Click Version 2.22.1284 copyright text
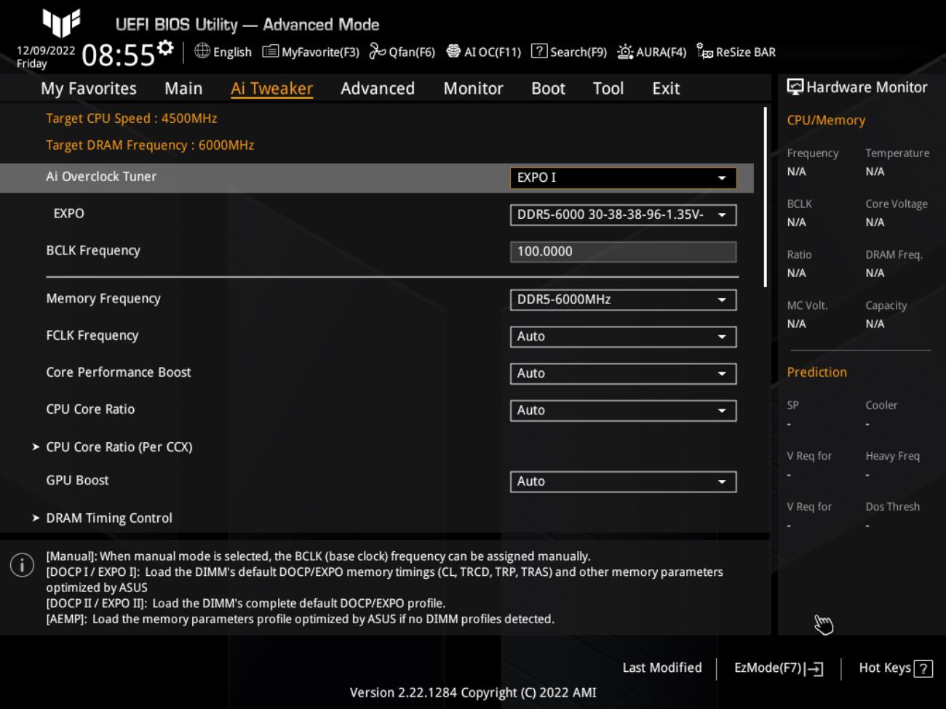Screen dimensions: 946x709 pos(473,693)
